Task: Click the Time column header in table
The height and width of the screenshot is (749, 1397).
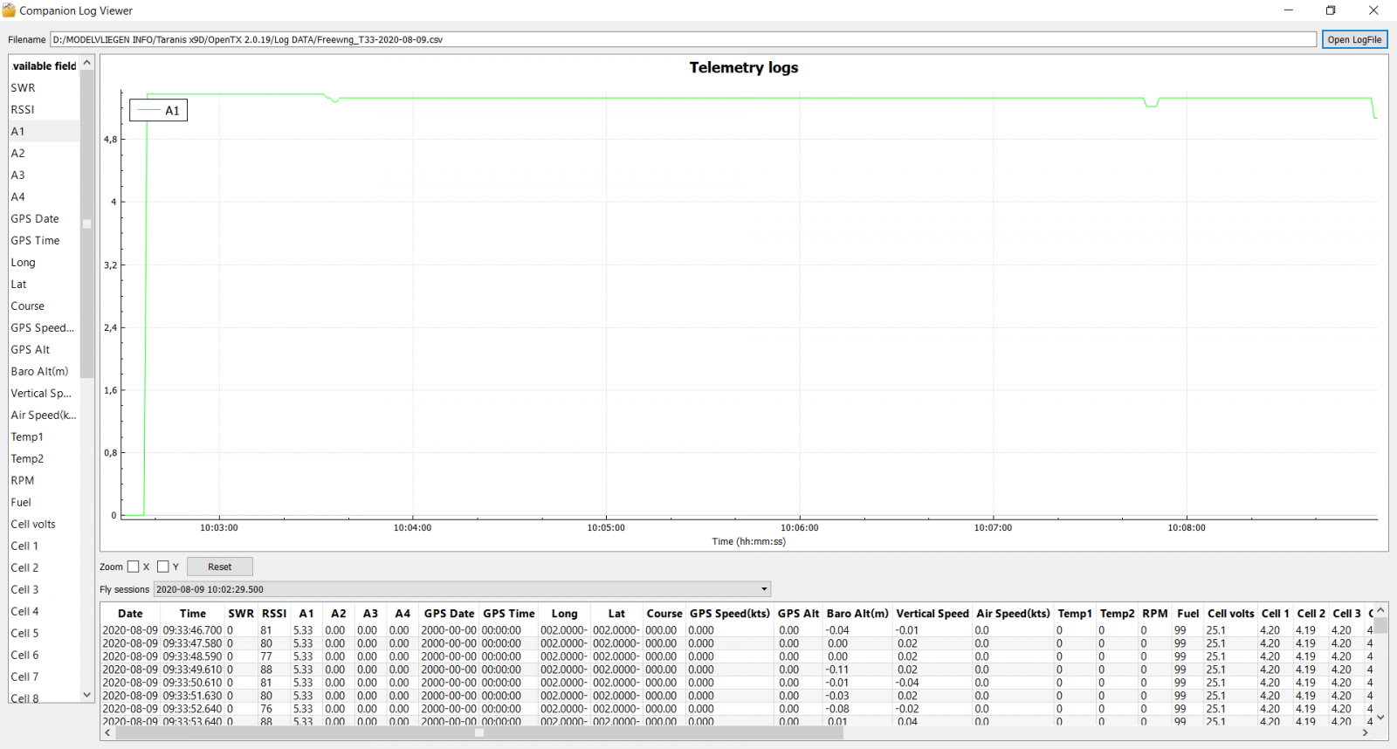Action: (192, 614)
